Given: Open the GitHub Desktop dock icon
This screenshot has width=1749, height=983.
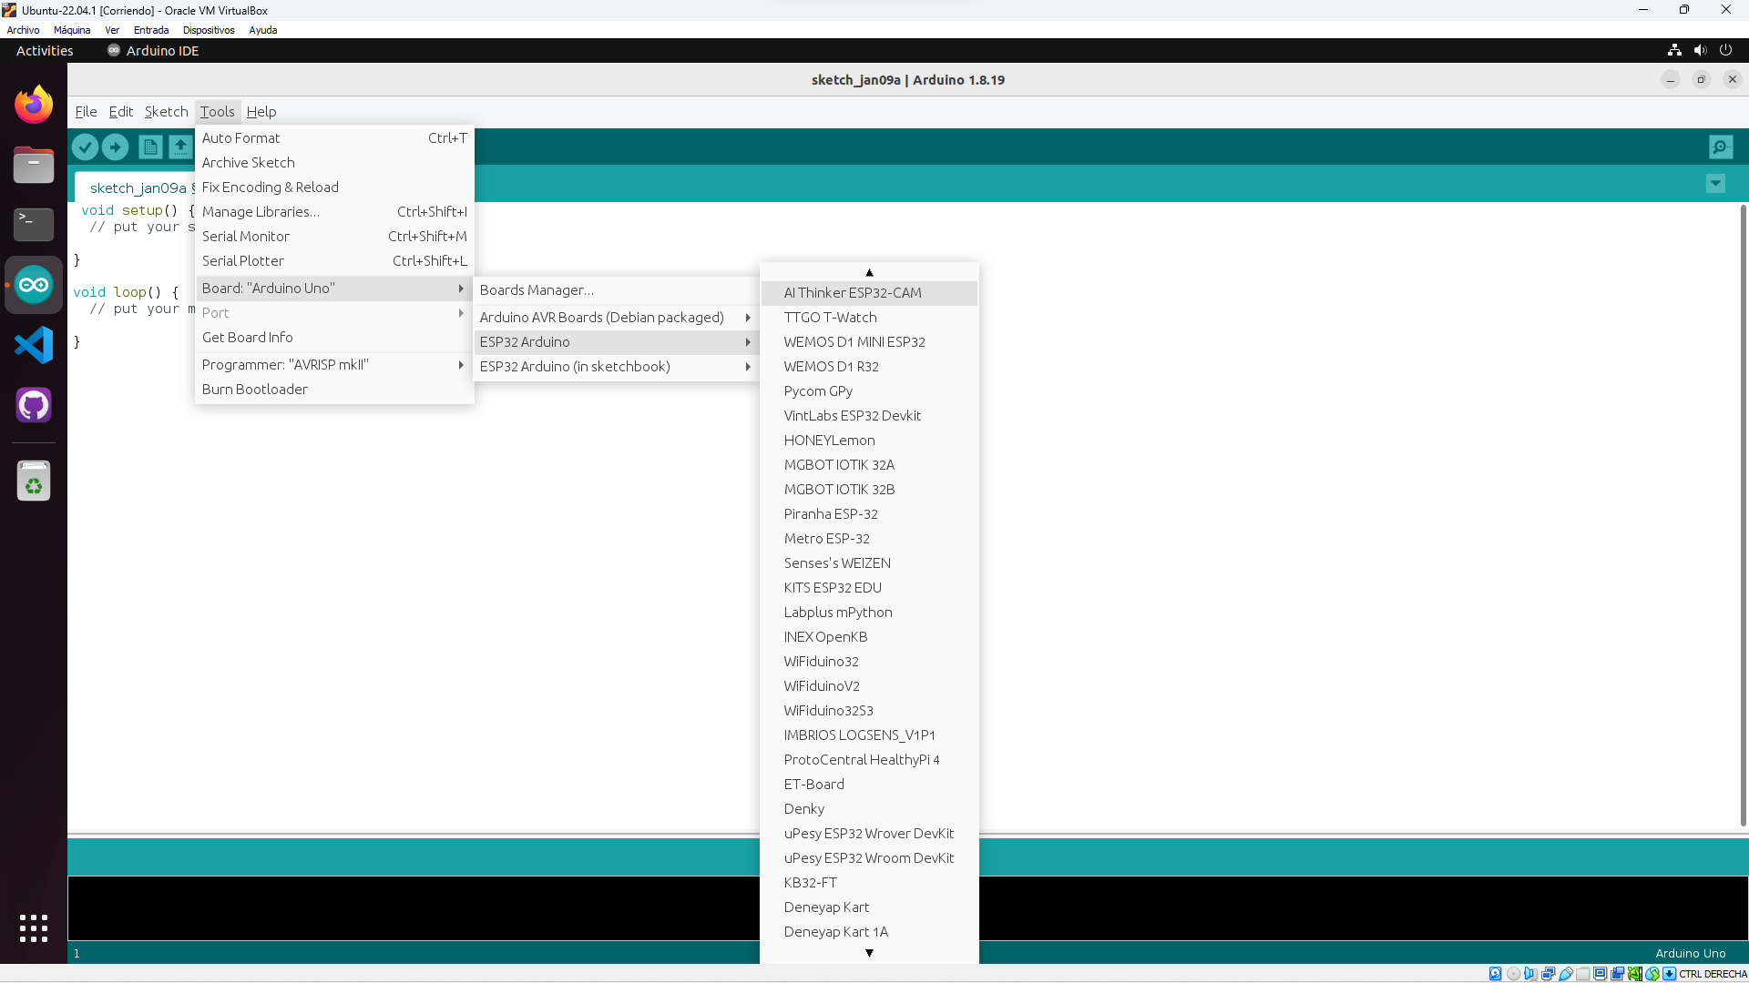Looking at the screenshot, I should click(x=34, y=405).
